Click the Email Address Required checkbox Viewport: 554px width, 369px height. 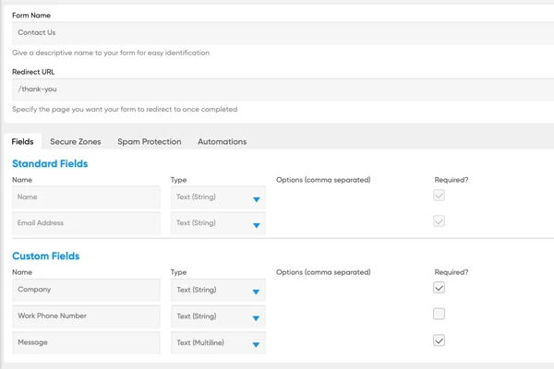coord(439,221)
